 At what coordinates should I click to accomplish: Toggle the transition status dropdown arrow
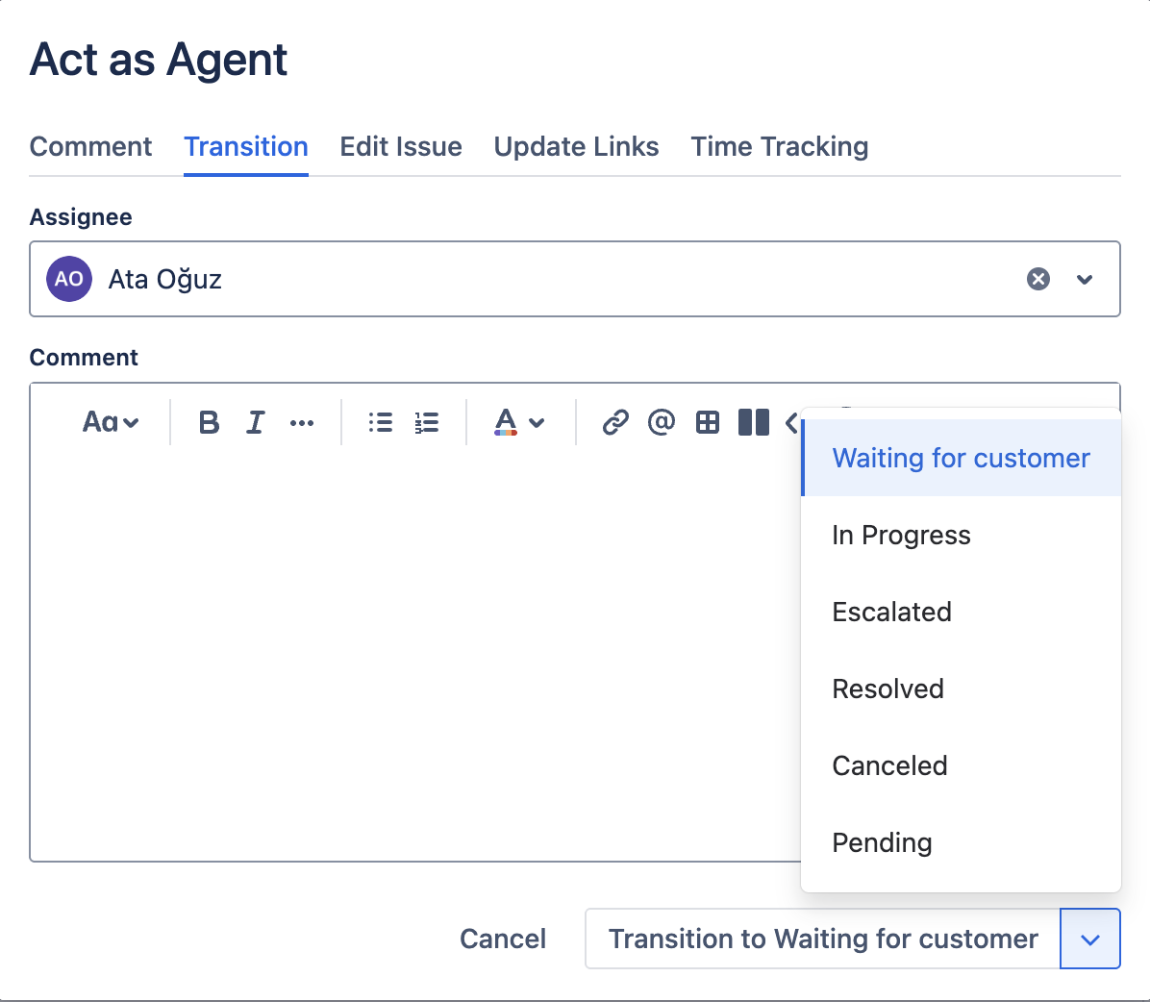click(1089, 939)
